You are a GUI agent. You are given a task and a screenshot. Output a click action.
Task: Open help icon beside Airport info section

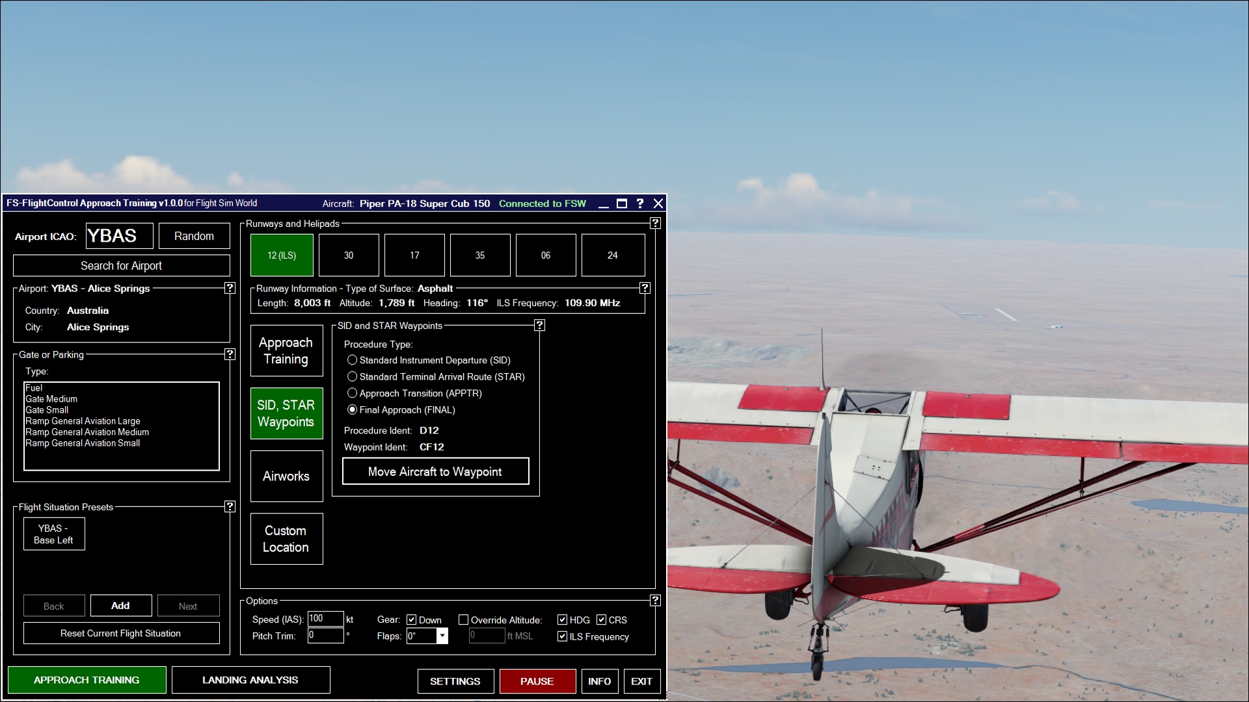pos(230,288)
